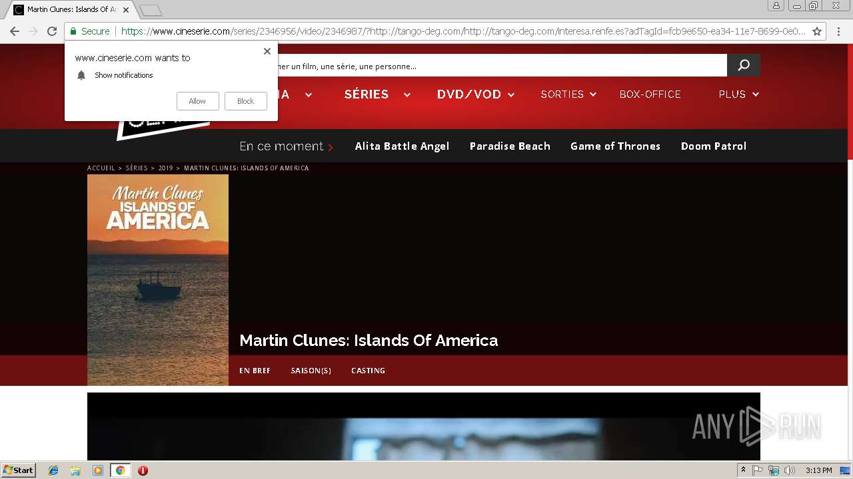Expand the chevron beside partially hidden menu

click(x=309, y=94)
